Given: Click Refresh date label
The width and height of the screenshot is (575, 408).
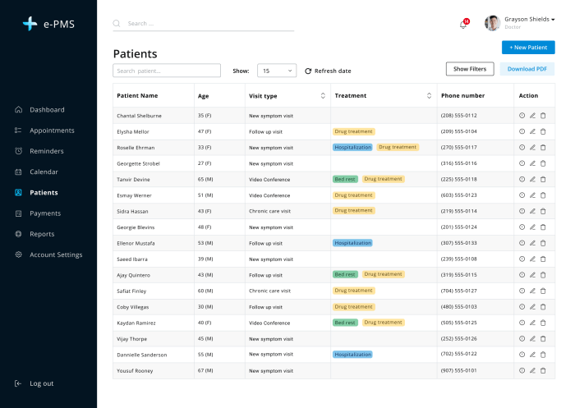Looking at the screenshot, I should (333, 71).
